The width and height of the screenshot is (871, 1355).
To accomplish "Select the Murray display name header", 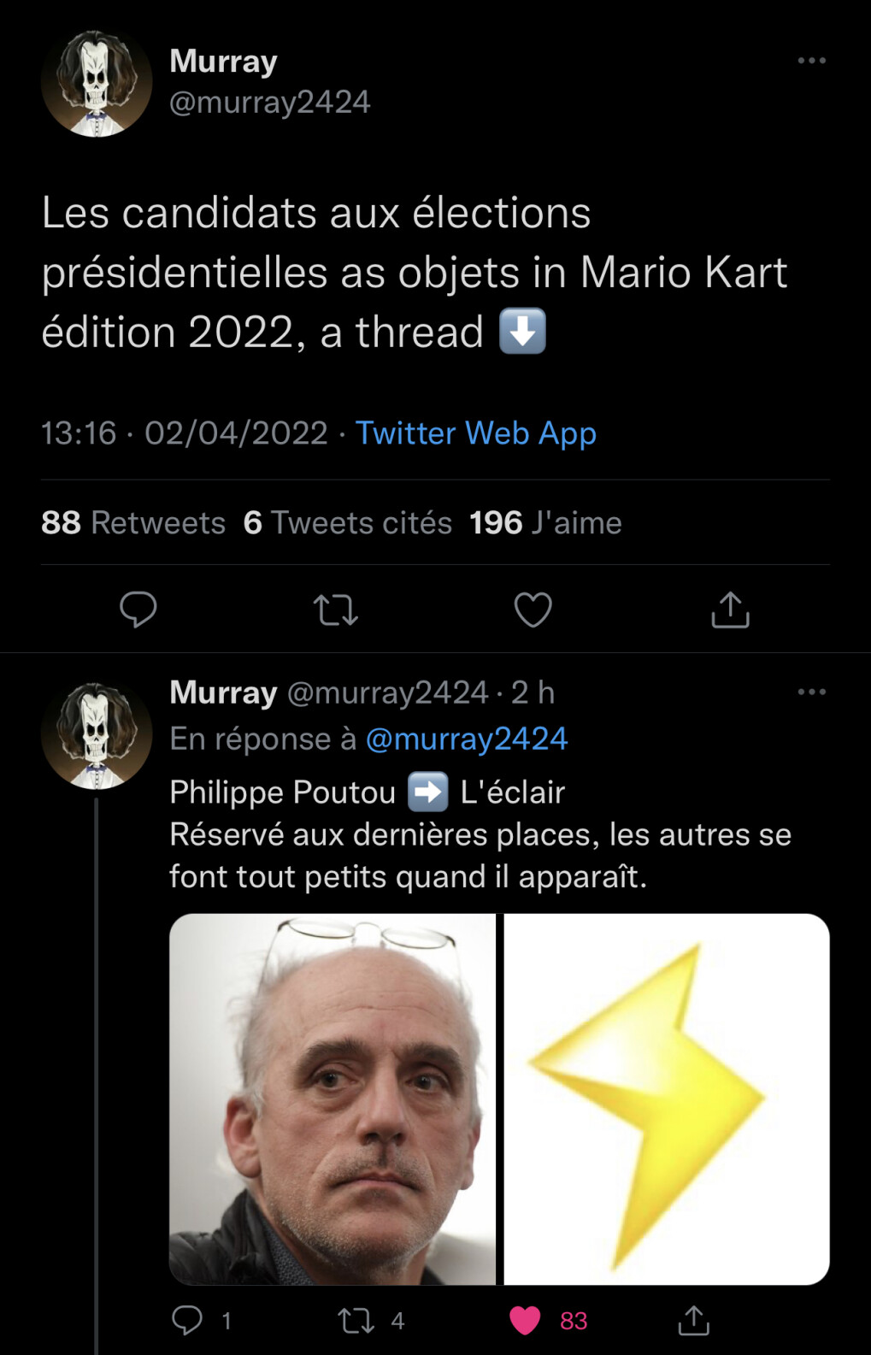I will point(223,59).
